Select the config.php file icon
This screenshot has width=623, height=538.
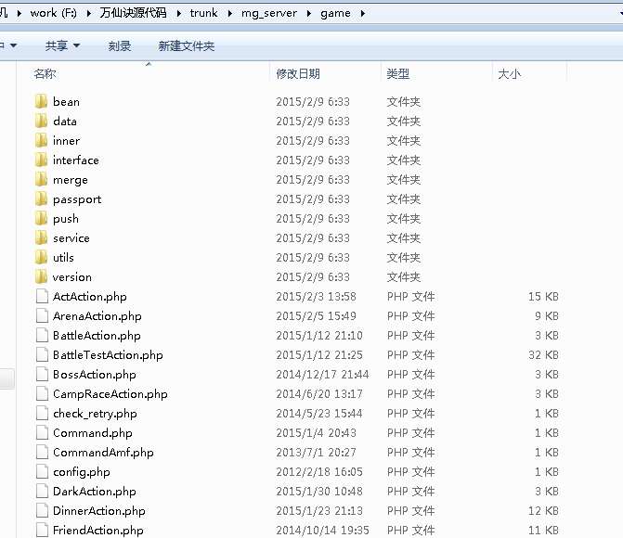[41, 472]
